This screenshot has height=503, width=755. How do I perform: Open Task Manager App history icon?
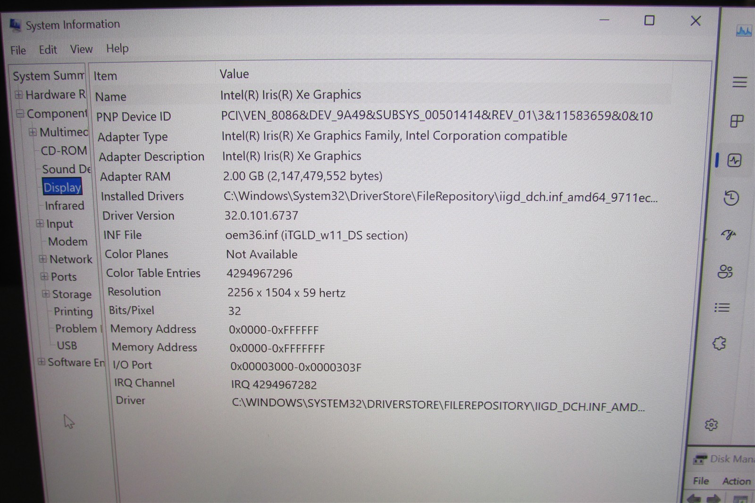click(731, 198)
